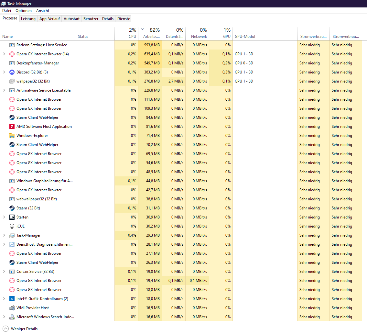Select the 2,7 MB/s disk cell of wallpaper32
Viewport: 367px width, 335px height.
click(174, 81)
